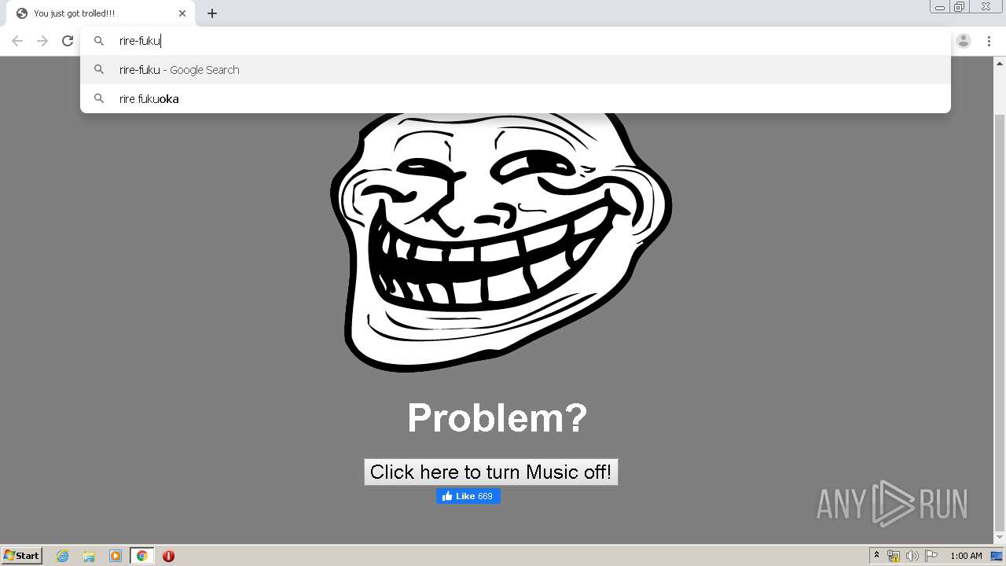Click 'Click here to turn Music off!' button
The image size is (1006, 566).
coord(491,472)
